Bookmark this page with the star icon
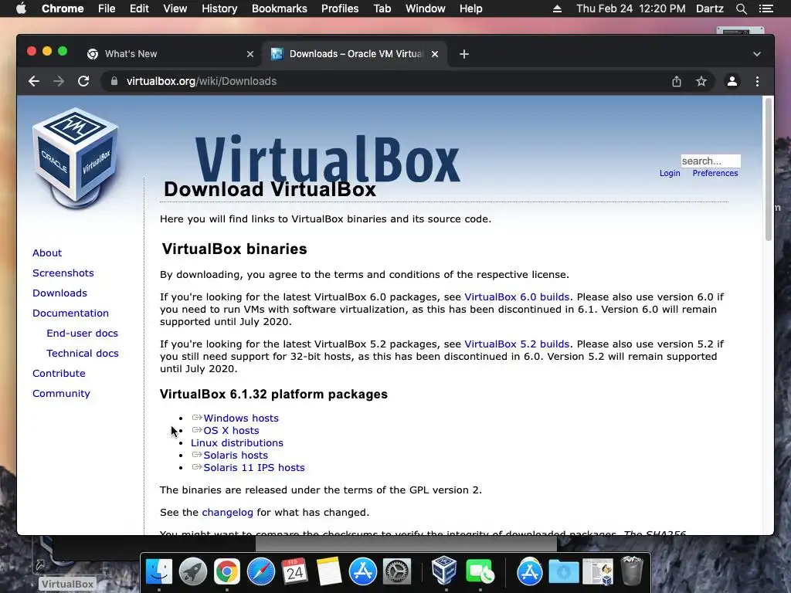The height and width of the screenshot is (593, 791). (701, 81)
